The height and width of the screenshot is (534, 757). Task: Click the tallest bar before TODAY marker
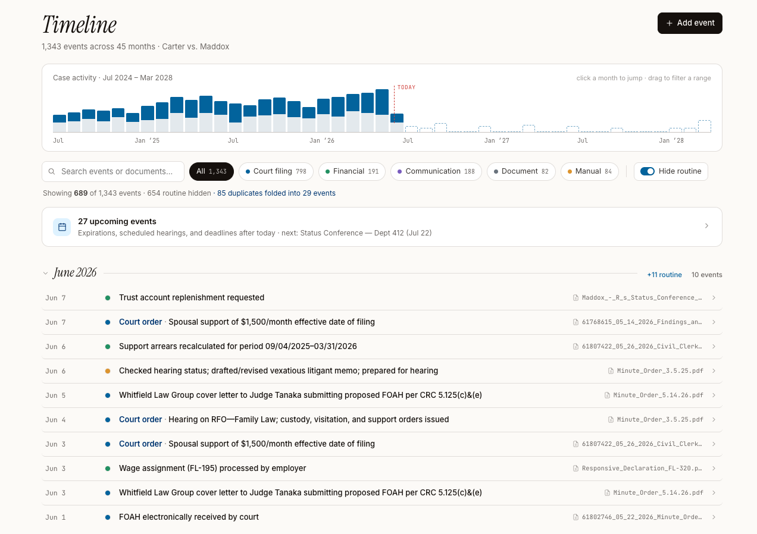click(x=382, y=111)
